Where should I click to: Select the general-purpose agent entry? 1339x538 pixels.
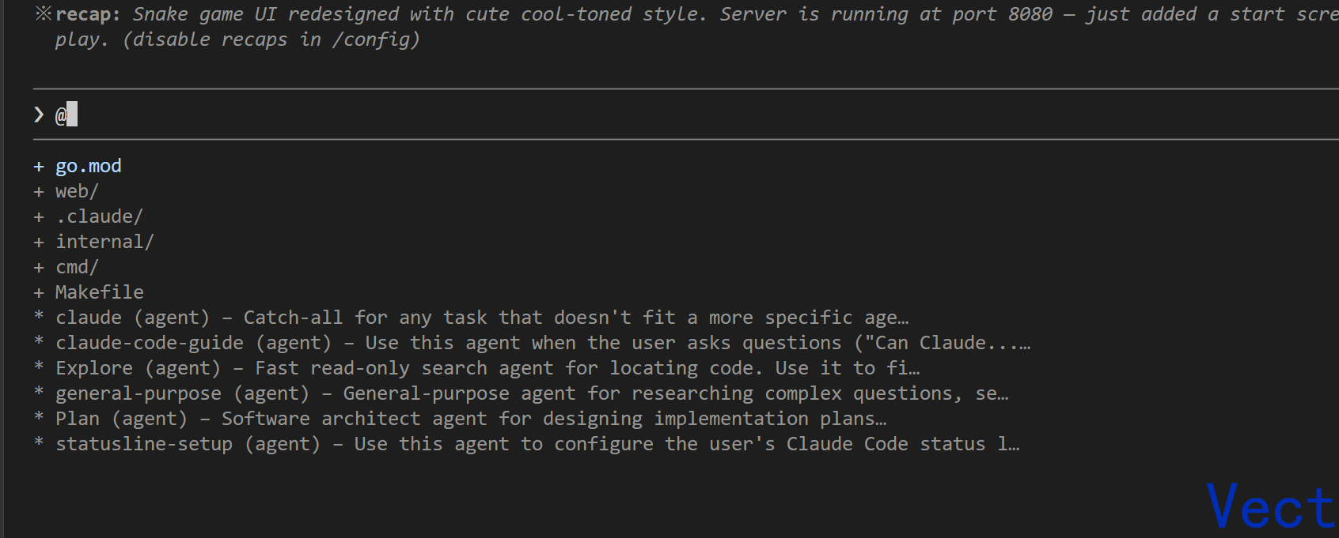[x=532, y=393]
